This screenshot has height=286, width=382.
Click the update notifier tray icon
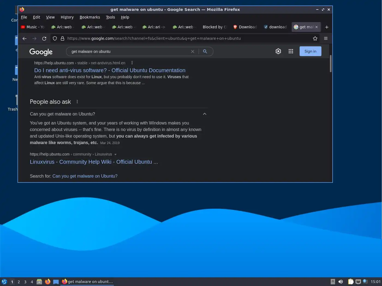coord(365,281)
